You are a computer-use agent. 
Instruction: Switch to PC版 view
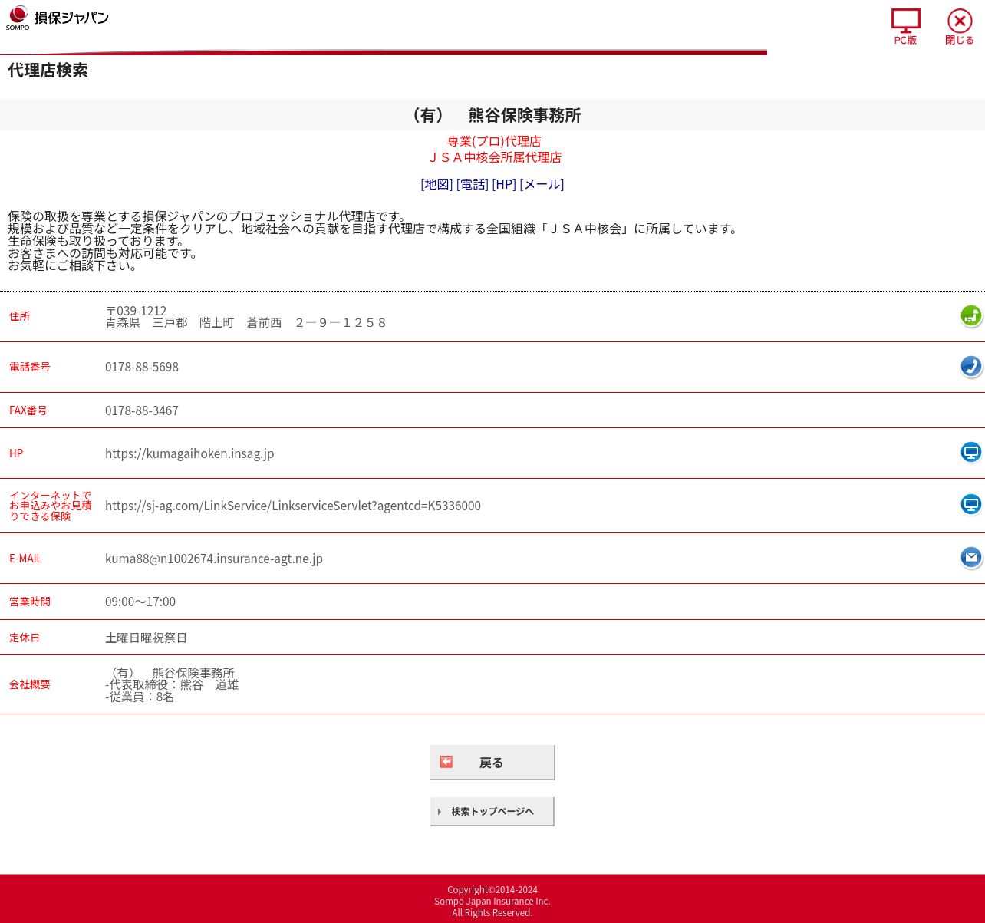click(x=905, y=27)
